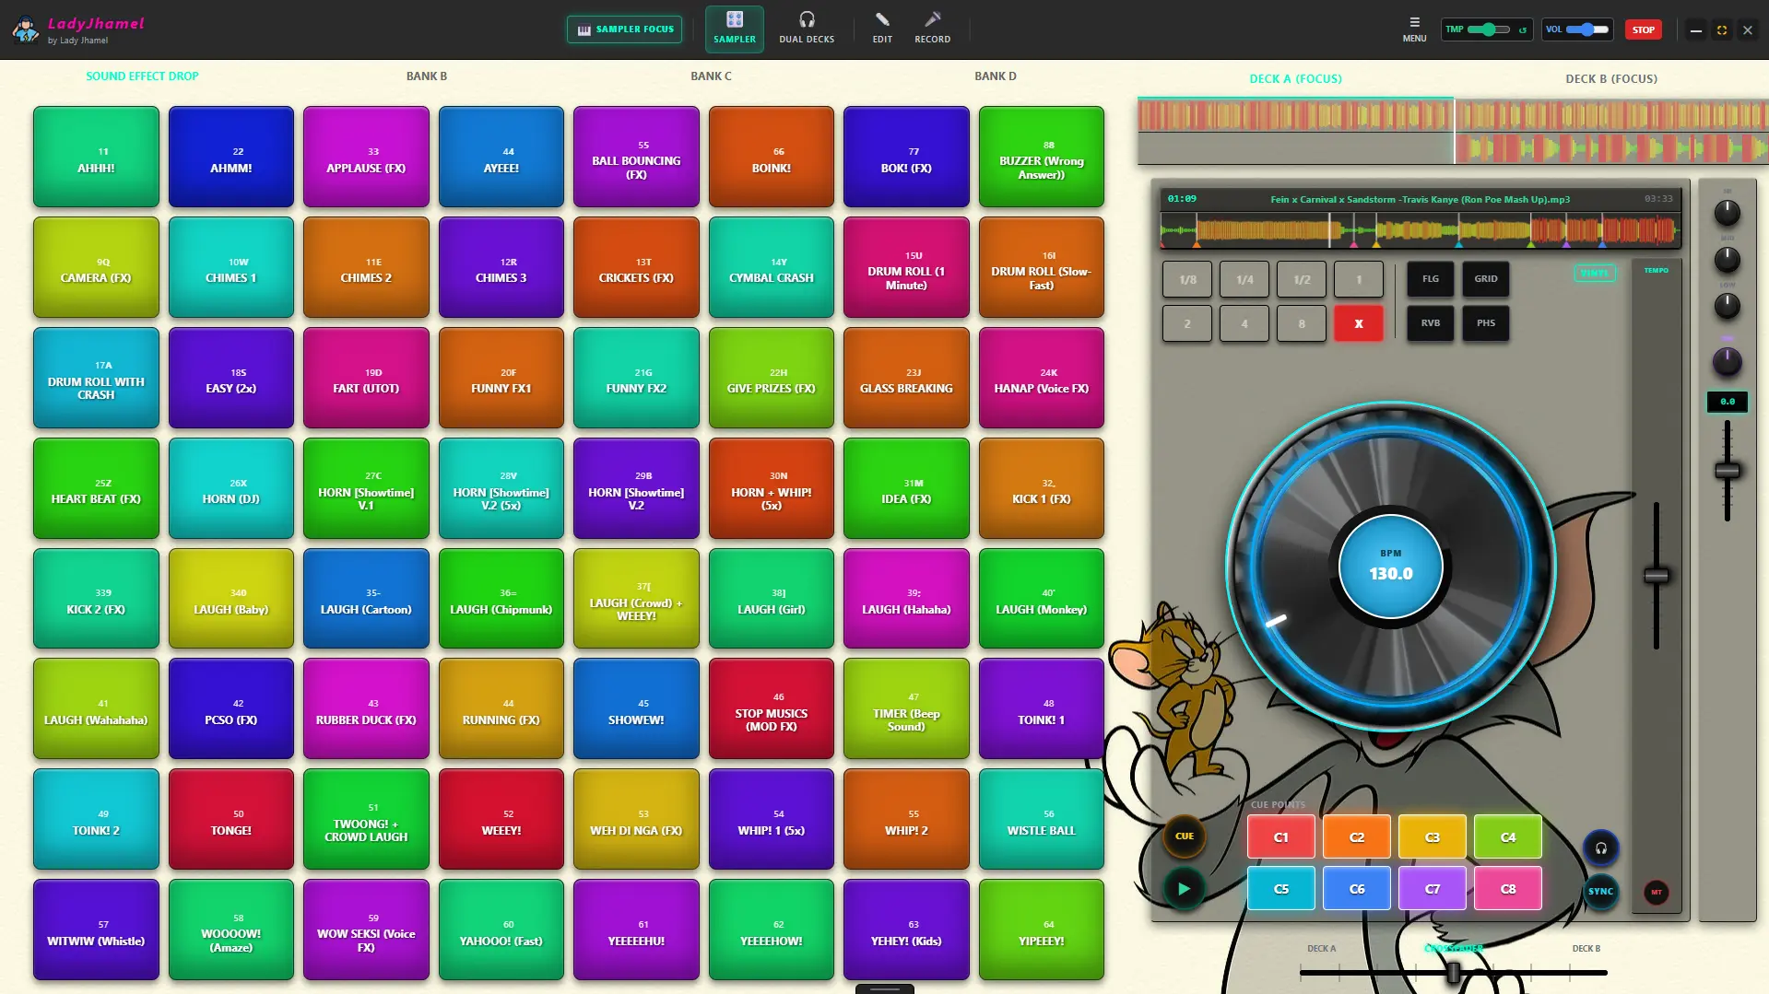
Task: Select the 1/2 loop length button
Action: [x=1302, y=279]
